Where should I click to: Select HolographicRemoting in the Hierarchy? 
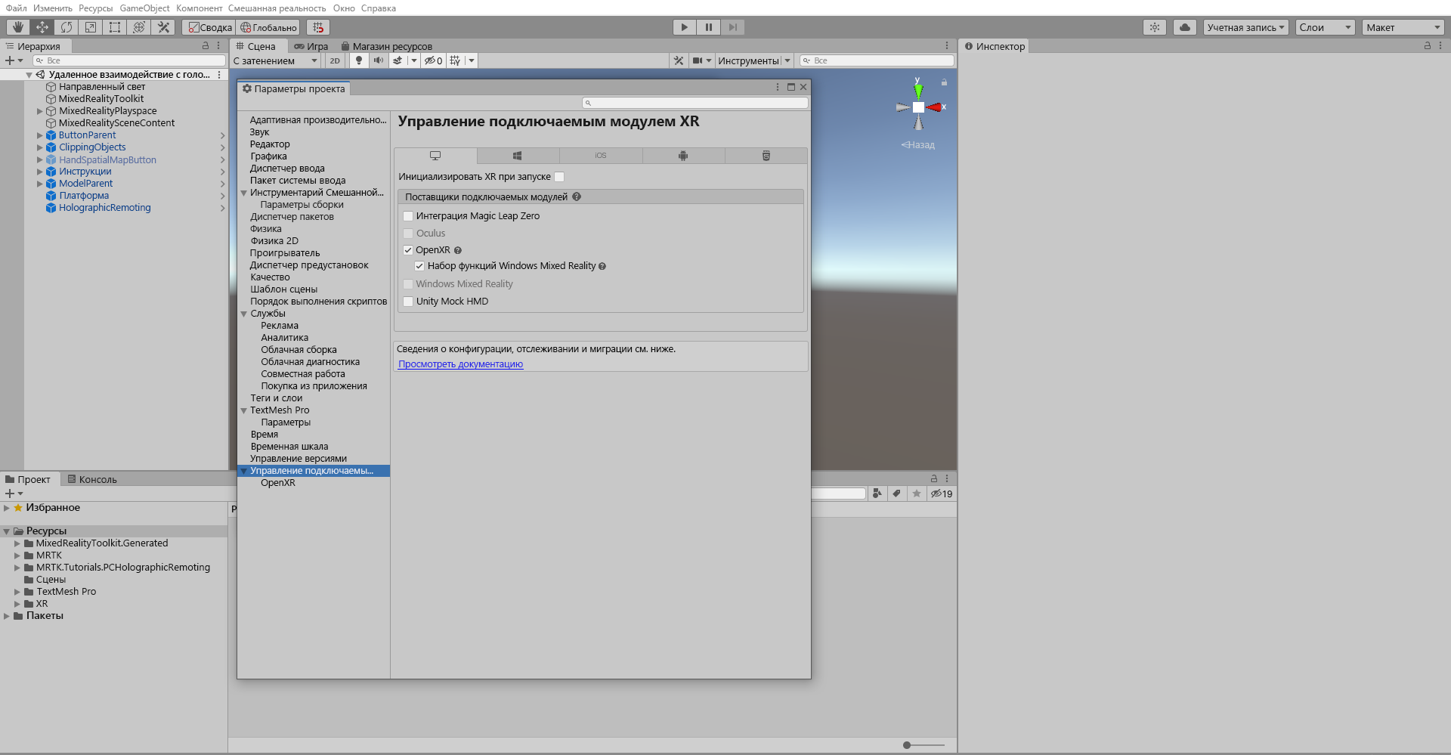coord(105,208)
